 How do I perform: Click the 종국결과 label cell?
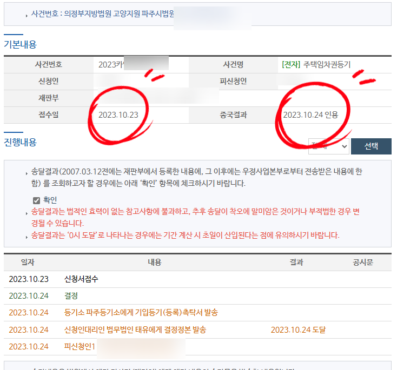233,115
